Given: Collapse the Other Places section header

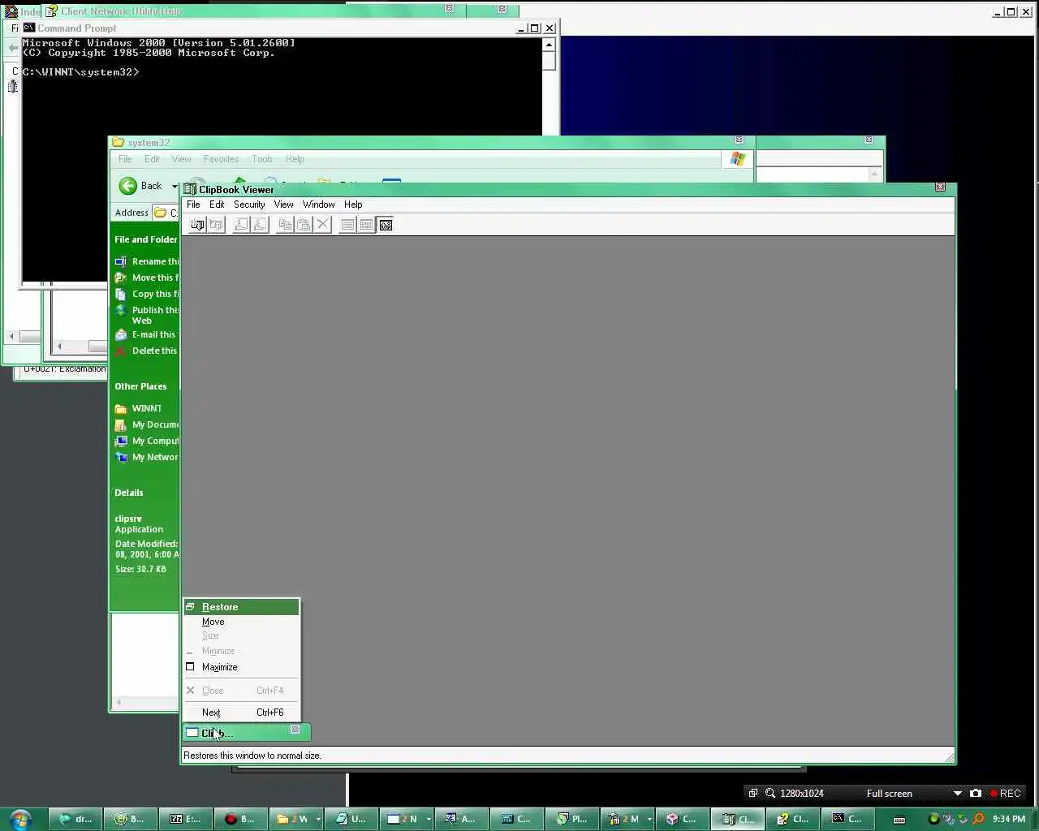Looking at the screenshot, I should 140,386.
